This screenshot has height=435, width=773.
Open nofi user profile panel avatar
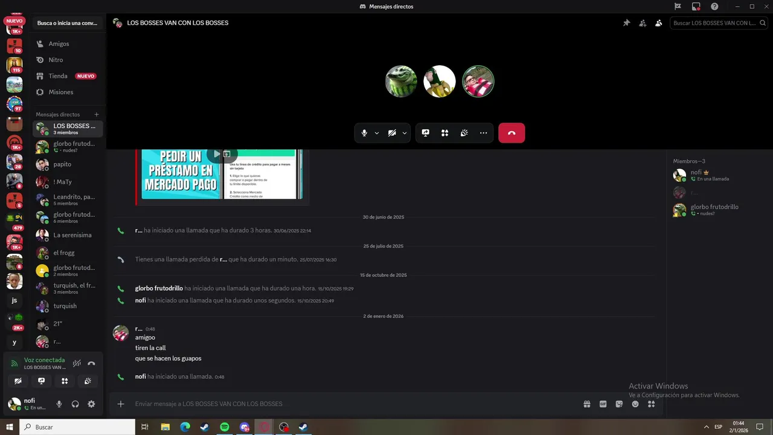pos(14,404)
